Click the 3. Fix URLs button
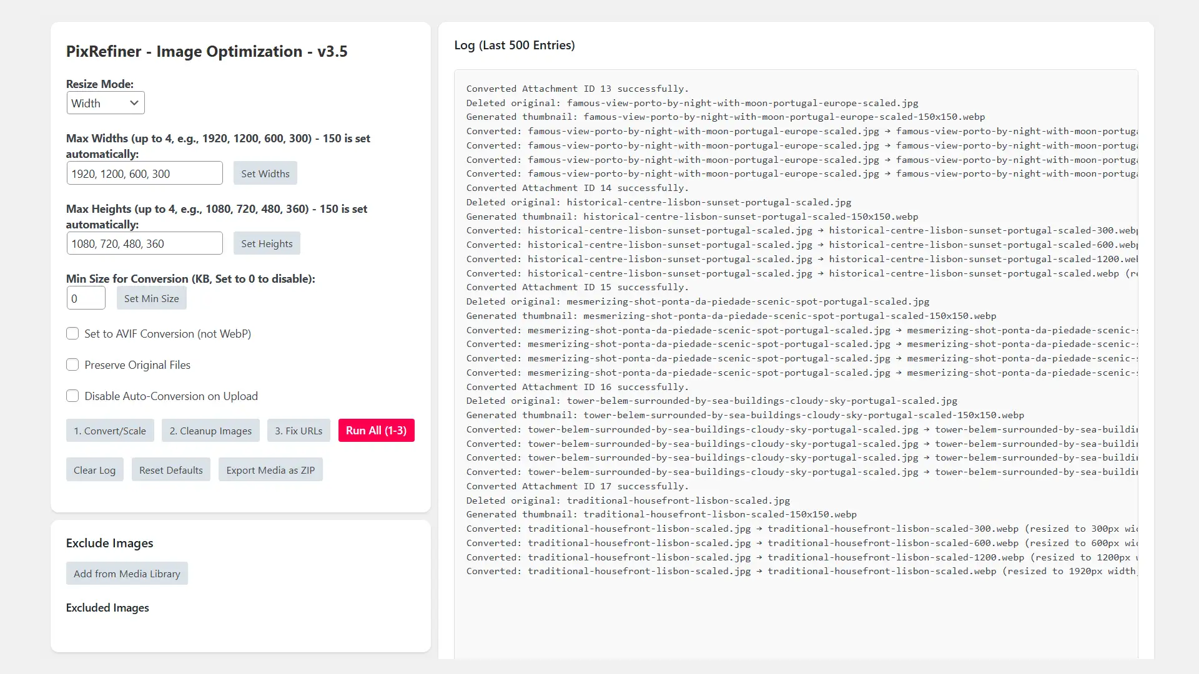The image size is (1199, 674). tap(299, 431)
